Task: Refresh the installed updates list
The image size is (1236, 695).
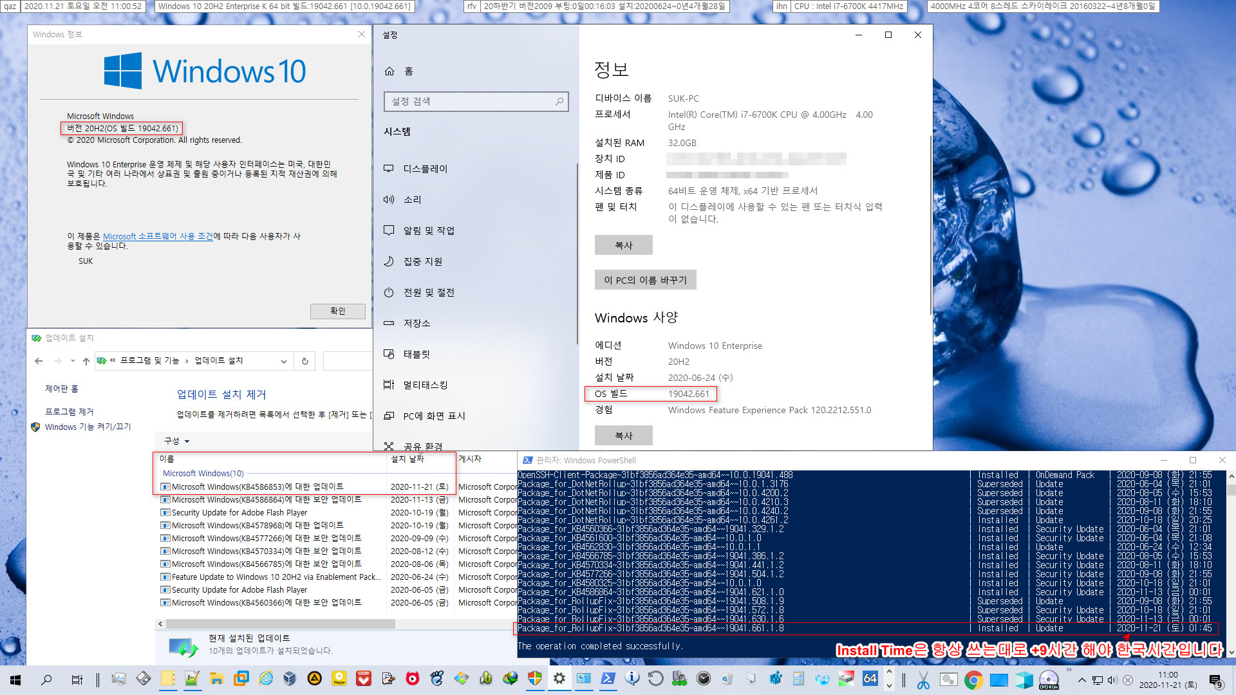Action: point(304,361)
